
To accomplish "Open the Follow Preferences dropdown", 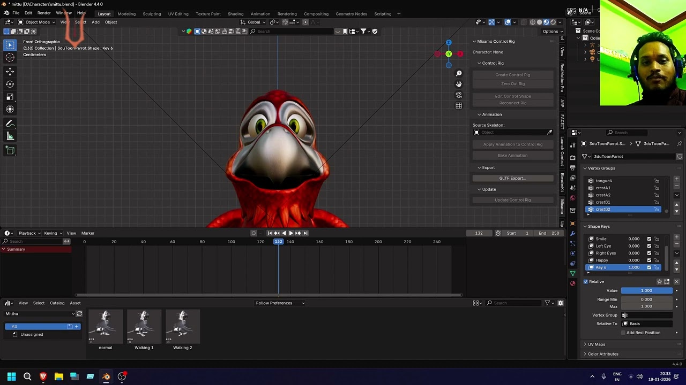I will click(x=280, y=303).
